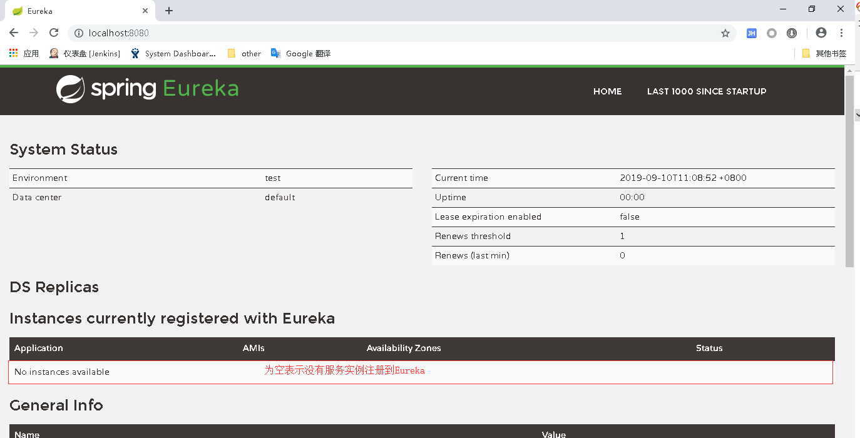This screenshot has width=860, height=438.
Task: Reload the Eureka page
Action: pos(54,33)
